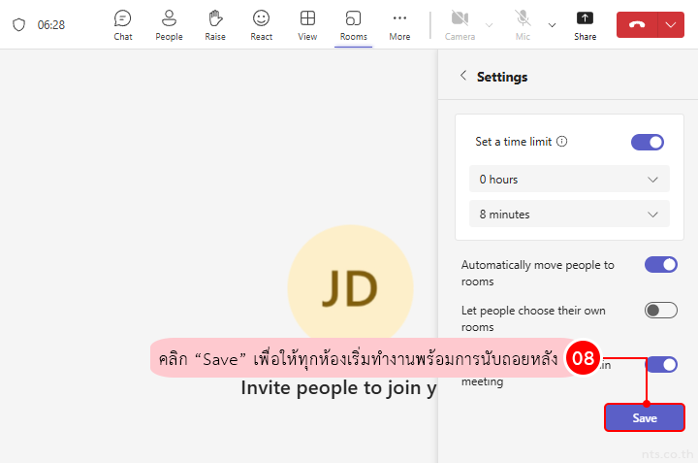Expand the 8 minutes dropdown
Screen dimensions: 698x463
point(569,214)
